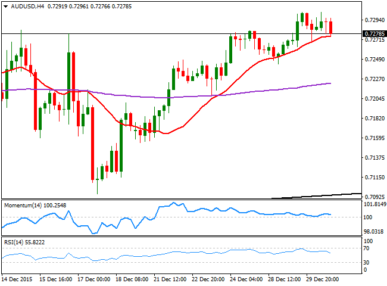Viewport: 387px width, 286px height.
Task: Click the OHLC values 0.72919 0.72961 0.72766
Action: point(79,7)
